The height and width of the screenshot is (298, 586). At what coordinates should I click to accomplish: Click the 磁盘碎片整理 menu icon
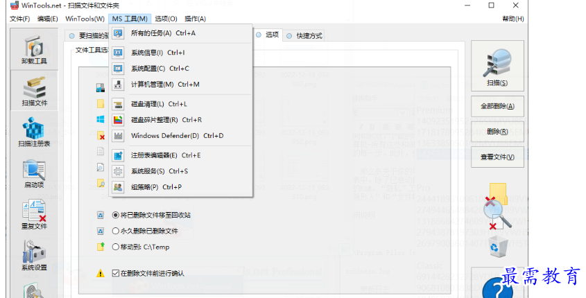118,120
